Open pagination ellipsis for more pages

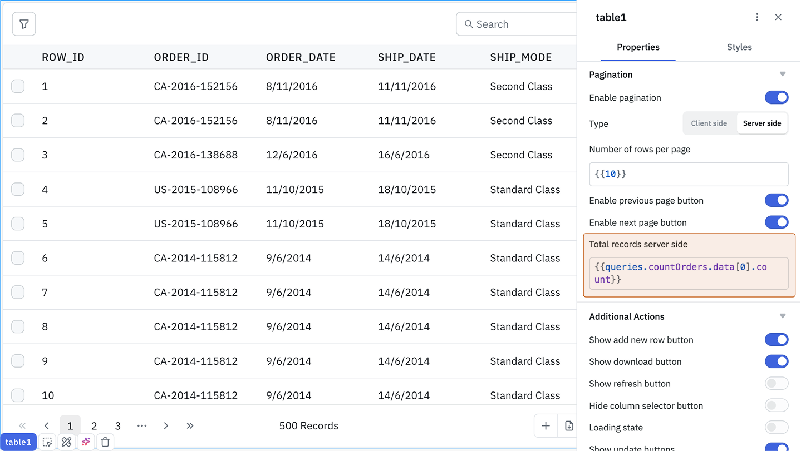[x=142, y=425]
